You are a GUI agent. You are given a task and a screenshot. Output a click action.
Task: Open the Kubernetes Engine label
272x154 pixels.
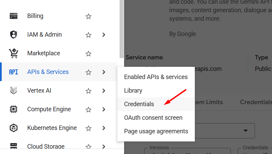coord(52,128)
